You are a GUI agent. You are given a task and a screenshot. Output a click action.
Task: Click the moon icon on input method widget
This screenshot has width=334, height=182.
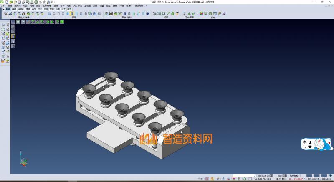(310, 142)
